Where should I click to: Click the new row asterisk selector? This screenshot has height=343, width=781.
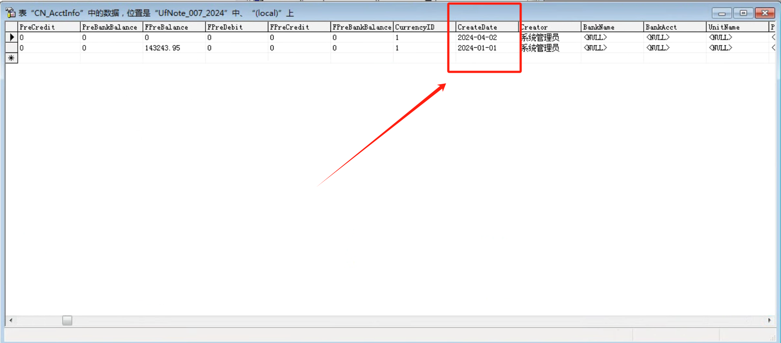(11, 58)
